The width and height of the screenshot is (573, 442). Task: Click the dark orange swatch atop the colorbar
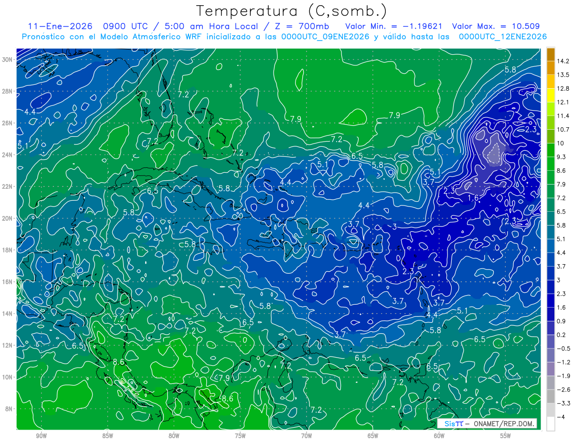click(551, 54)
